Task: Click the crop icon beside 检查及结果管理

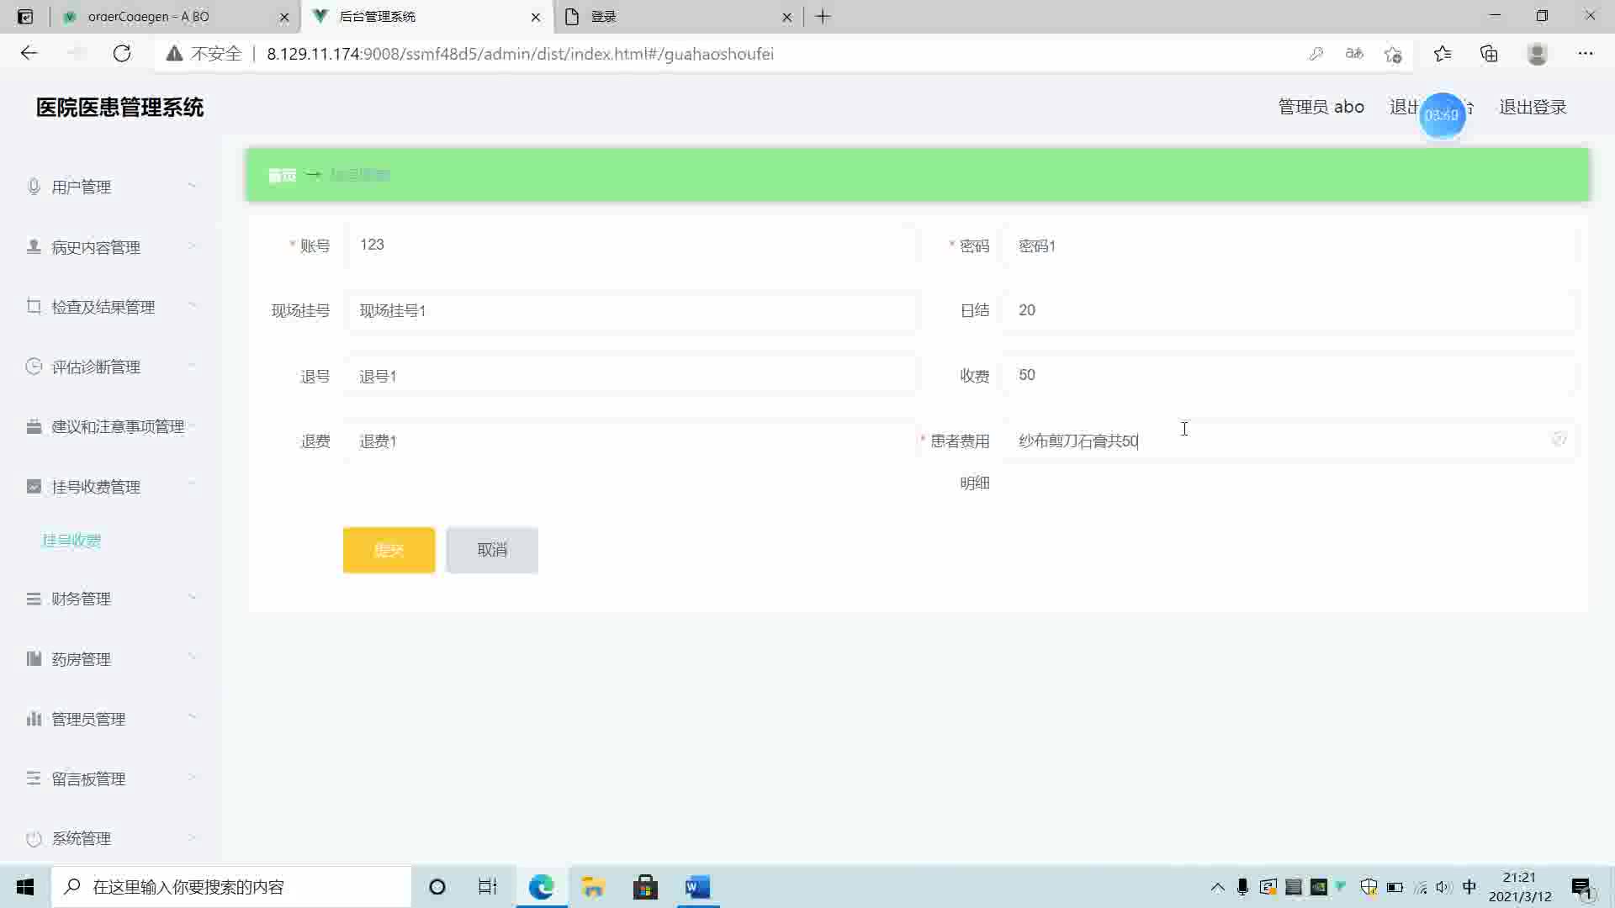Action: pyautogui.click(x=34, y=306)
